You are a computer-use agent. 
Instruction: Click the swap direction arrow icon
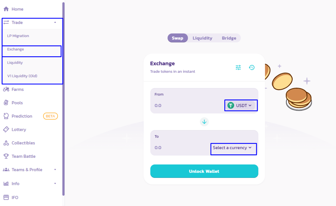(x=204, y=122)
